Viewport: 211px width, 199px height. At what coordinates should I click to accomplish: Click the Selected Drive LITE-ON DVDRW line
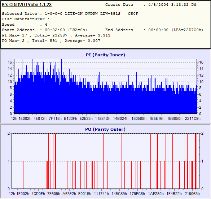pos(70,14)
